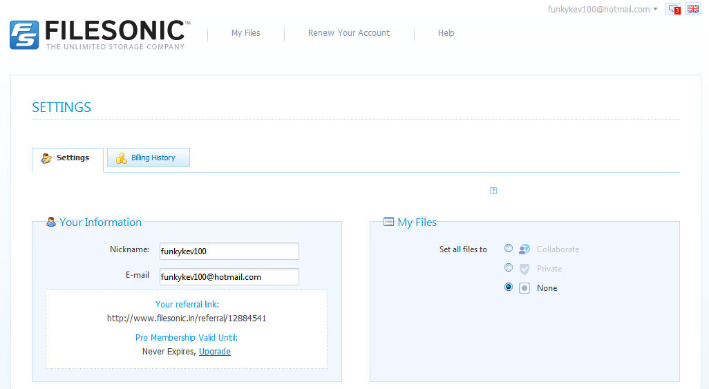Click 'THE UNLIMITED STORAGE COMPANY' tagline
Screen dimensions: 709x389
tap(115, 46)
